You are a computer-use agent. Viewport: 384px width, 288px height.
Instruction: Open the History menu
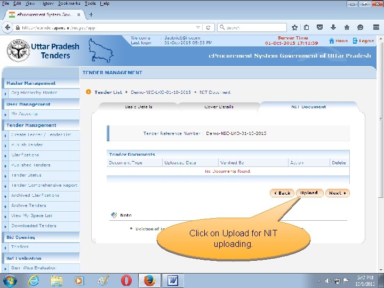pyautogui.click(x=46, y=3)
